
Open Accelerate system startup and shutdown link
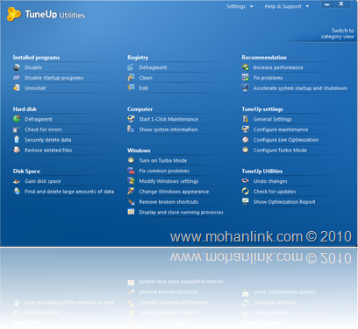[300, 88]
